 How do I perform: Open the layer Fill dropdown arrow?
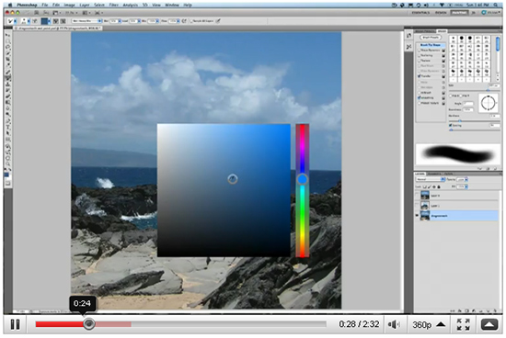click(466, 186)
